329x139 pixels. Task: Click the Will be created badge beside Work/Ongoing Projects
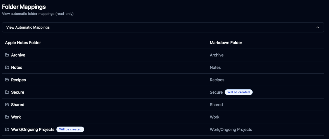[70, 129]
